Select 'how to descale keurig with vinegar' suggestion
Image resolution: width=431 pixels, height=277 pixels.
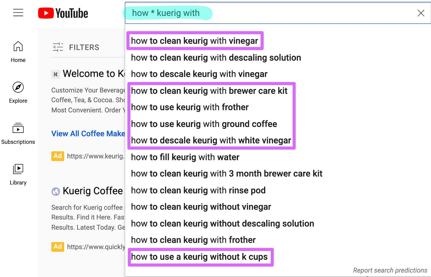(199, 74)
